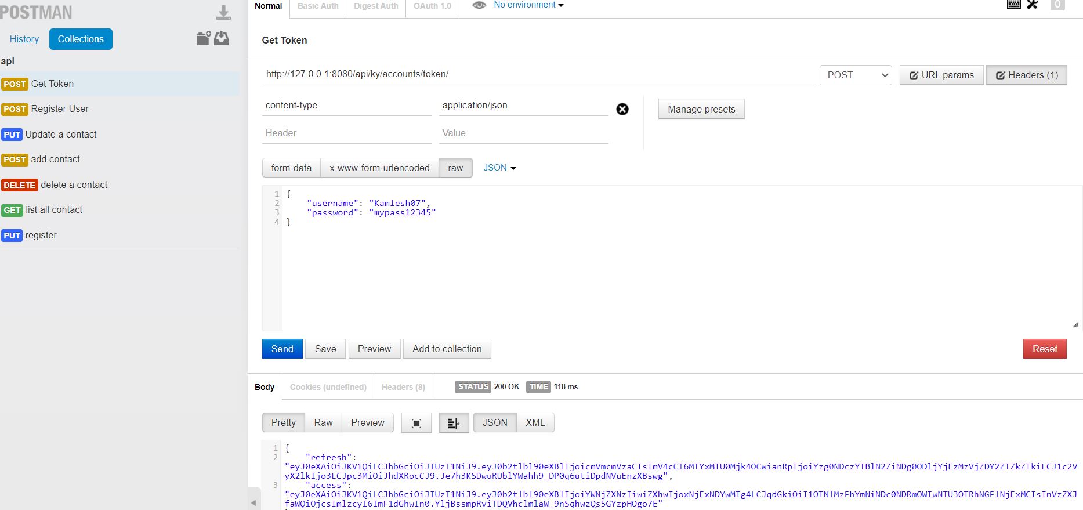Click the fullscreen response icon
This screenshot has height=510, width=1083.
click(416, 423)
